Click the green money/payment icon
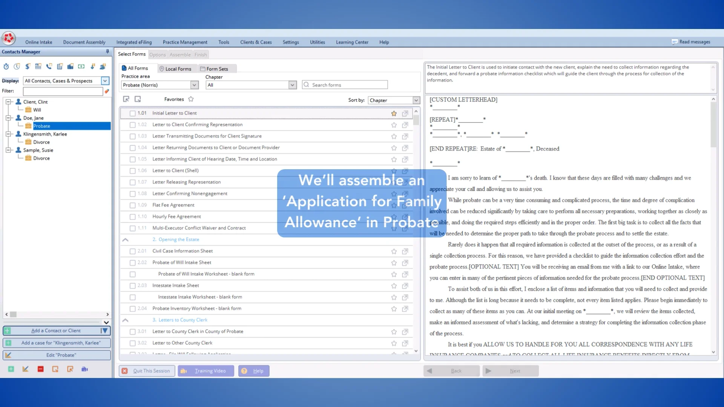724x407 pixels. [81, 66]
